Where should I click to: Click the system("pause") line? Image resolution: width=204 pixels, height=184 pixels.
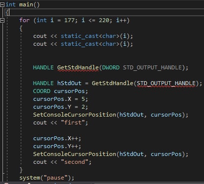(47, 178)
